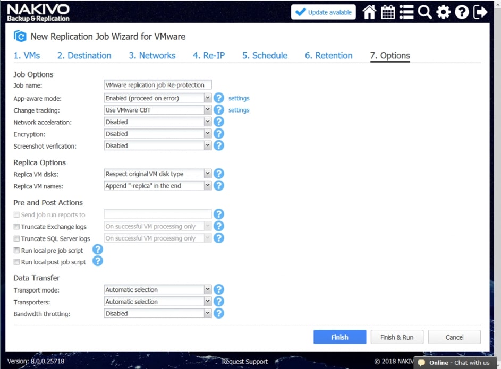The width and height of the screenshot is (501, 369).
Task: Click the log out icon
Action: pos(480,12)
